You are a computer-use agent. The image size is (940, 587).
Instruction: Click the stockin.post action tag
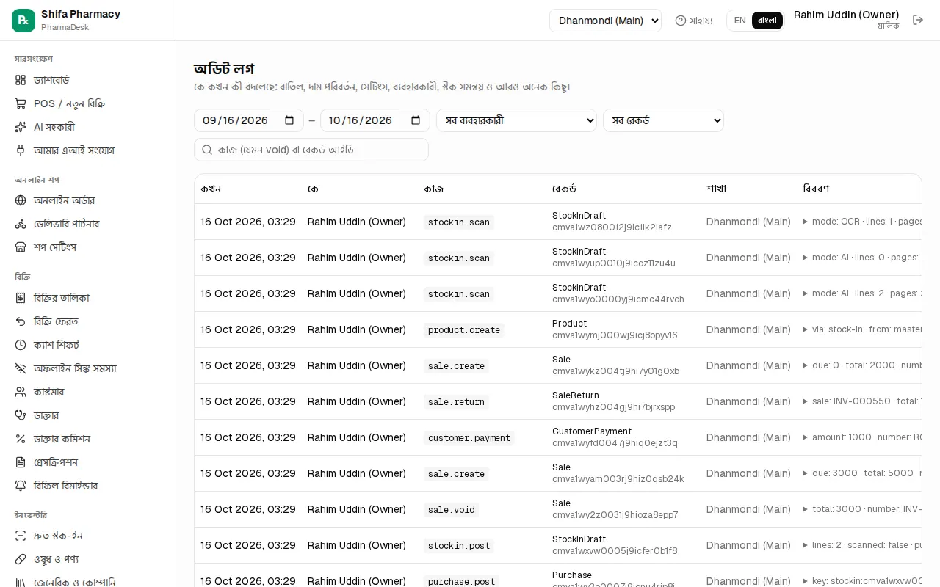point(459,546)
